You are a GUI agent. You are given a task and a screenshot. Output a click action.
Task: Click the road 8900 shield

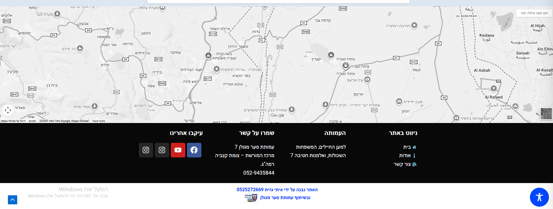point(162,83)
